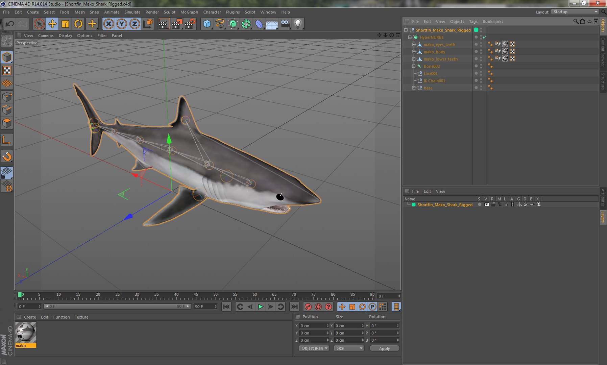Open the floor environment icon
Screen dimensions: 607x365
click(272, 24)
